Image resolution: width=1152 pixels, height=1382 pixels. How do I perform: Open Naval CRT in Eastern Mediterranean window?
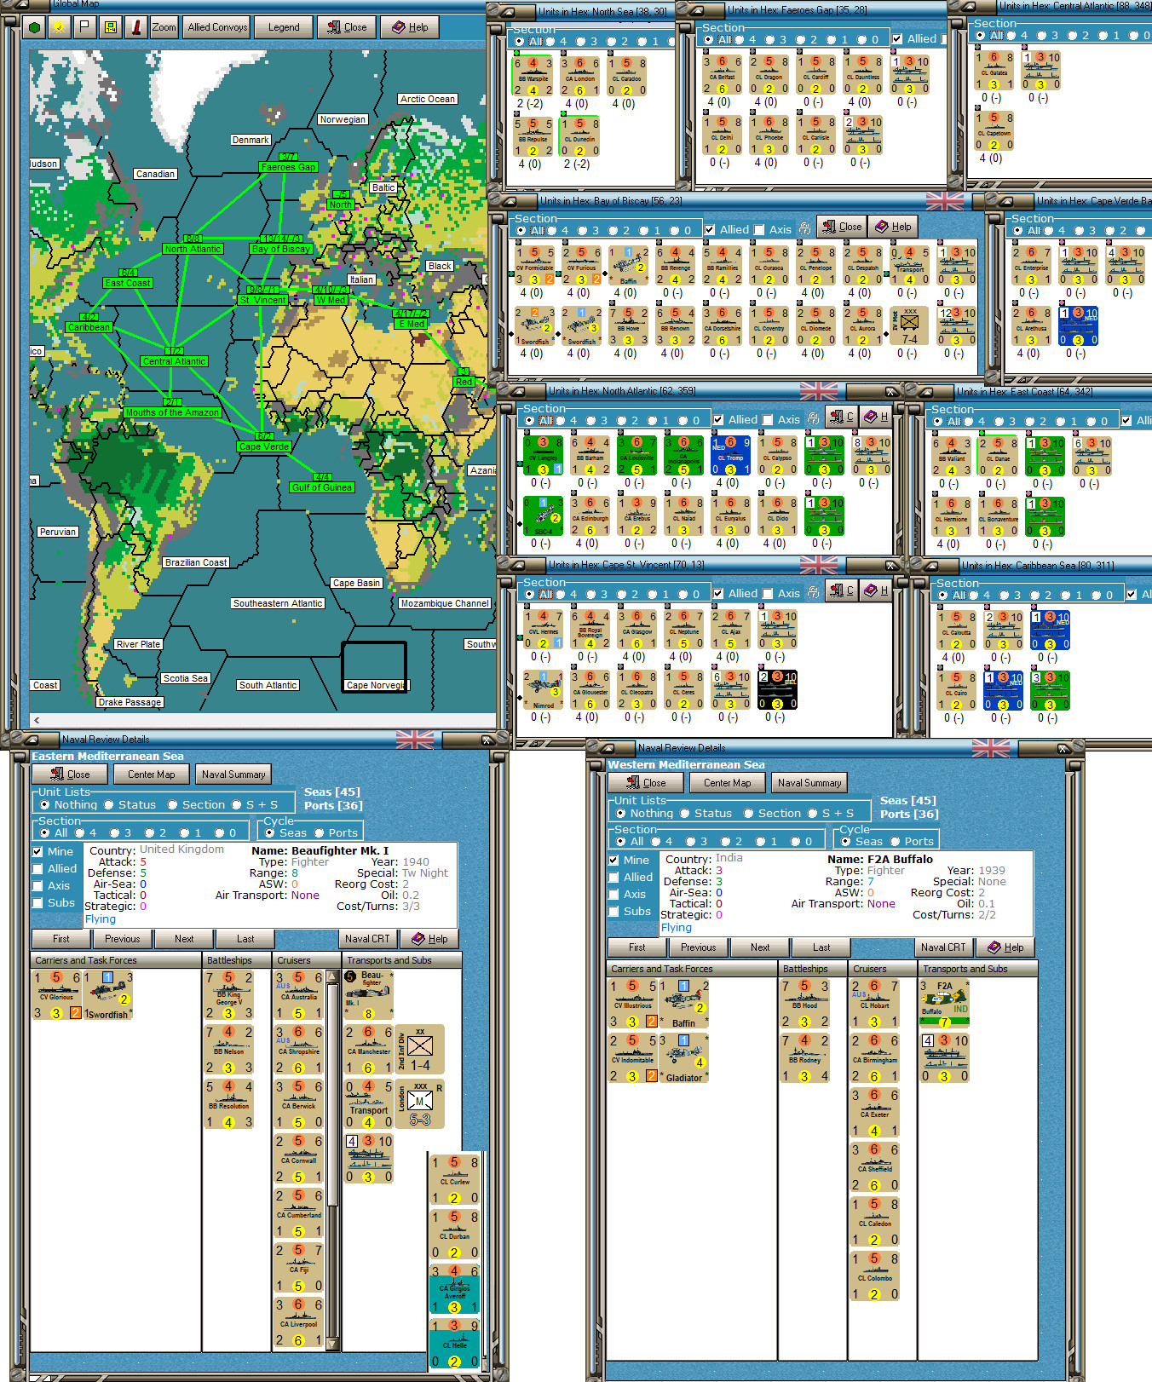(367, 939)
